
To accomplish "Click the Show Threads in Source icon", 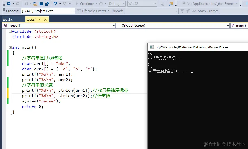I will click(x=194, y=11).
